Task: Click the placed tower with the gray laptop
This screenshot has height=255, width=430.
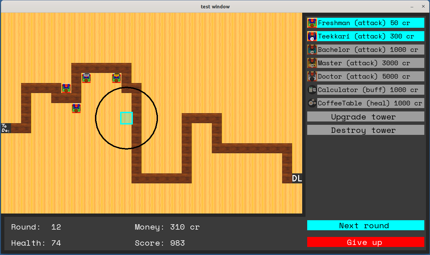Action: coord(86,78)
